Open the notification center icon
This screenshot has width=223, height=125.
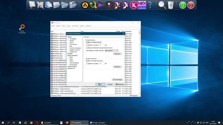(219, 123)
